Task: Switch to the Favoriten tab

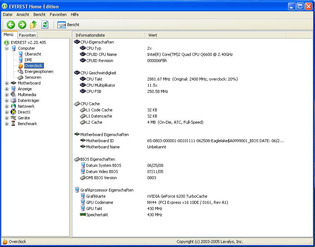Action: (x=27, y=35)
